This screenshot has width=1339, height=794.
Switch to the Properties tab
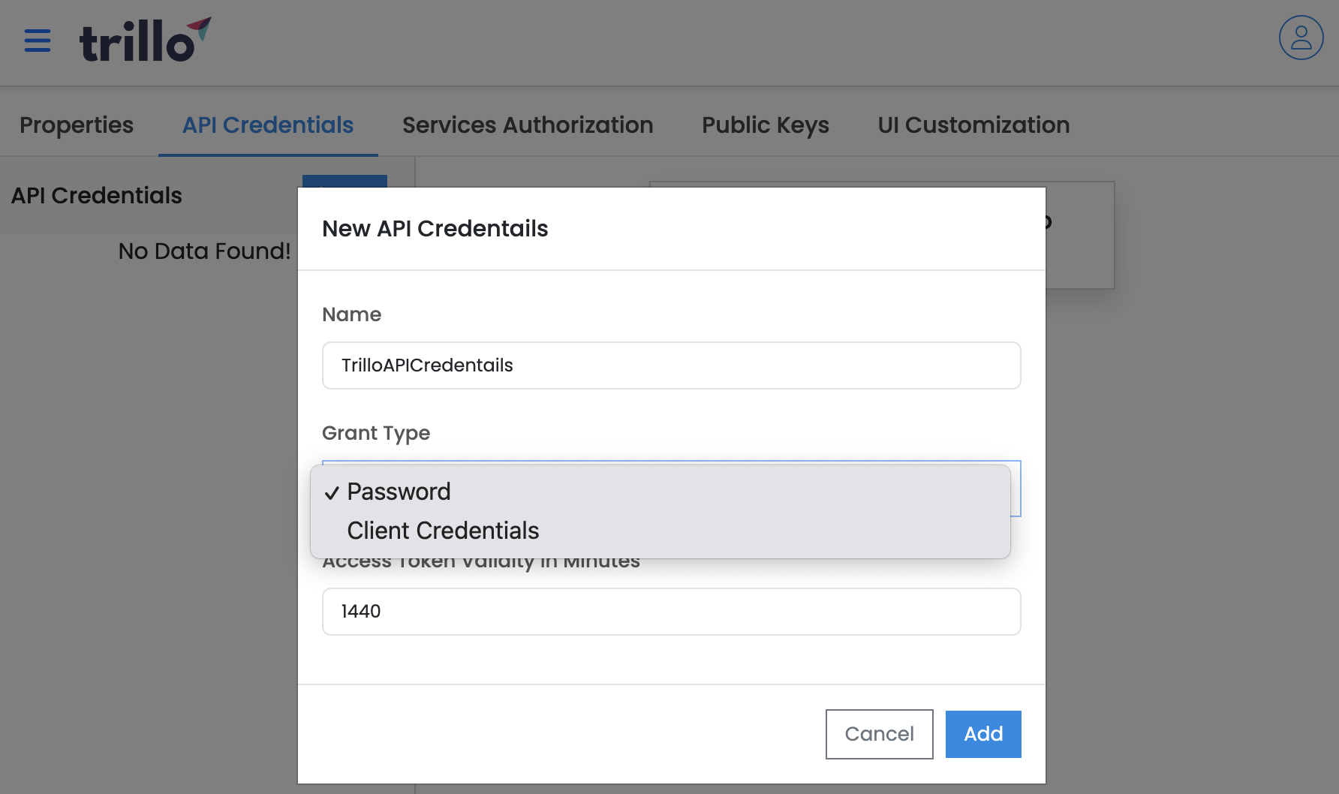[x=77, y=125]
